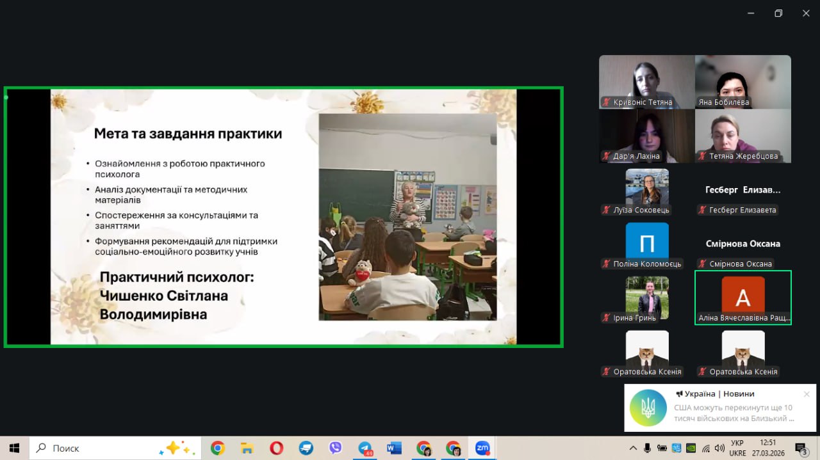Open Zoom app in the taskbar
820x460 pixels.
(482, 448)
